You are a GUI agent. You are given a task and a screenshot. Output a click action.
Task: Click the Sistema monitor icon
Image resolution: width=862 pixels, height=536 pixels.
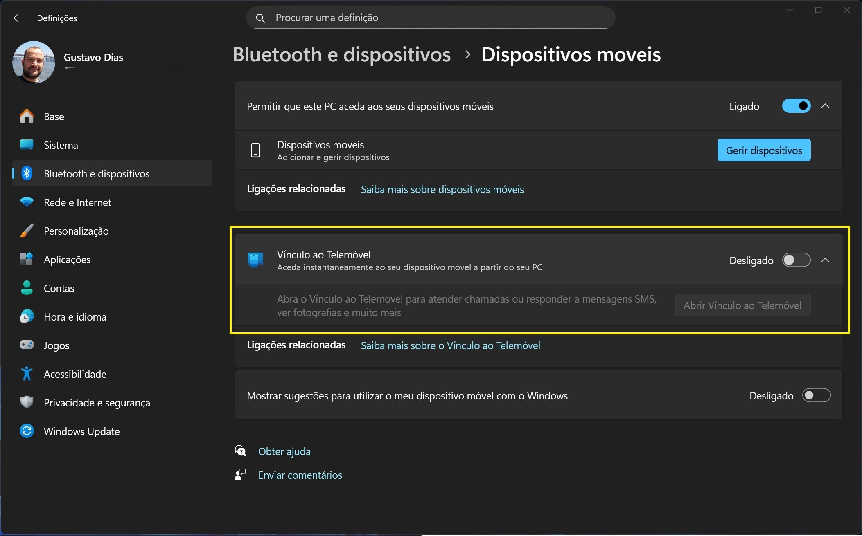pyautogui.click(x=27, y=145)
